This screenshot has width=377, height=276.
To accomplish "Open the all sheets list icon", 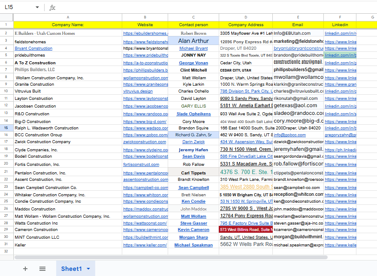I will [42, 269].
